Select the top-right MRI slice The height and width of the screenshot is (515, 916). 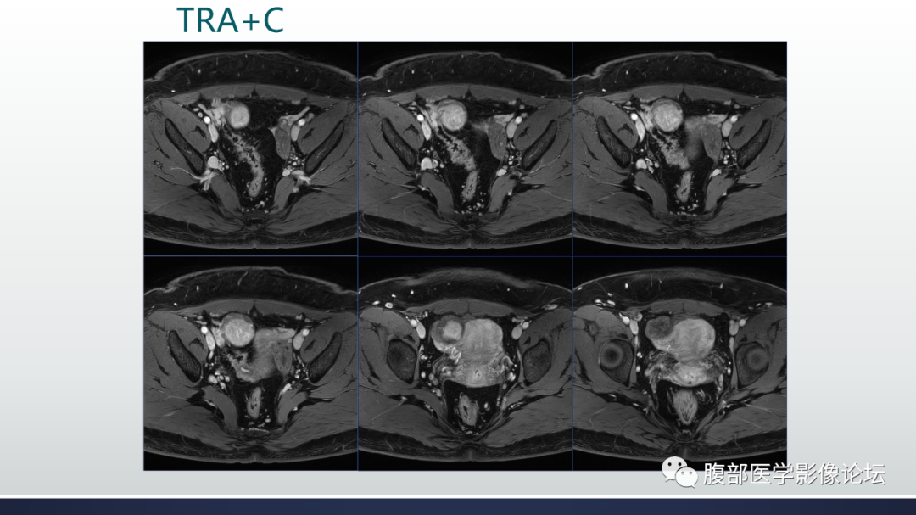[x=679, y=148]
